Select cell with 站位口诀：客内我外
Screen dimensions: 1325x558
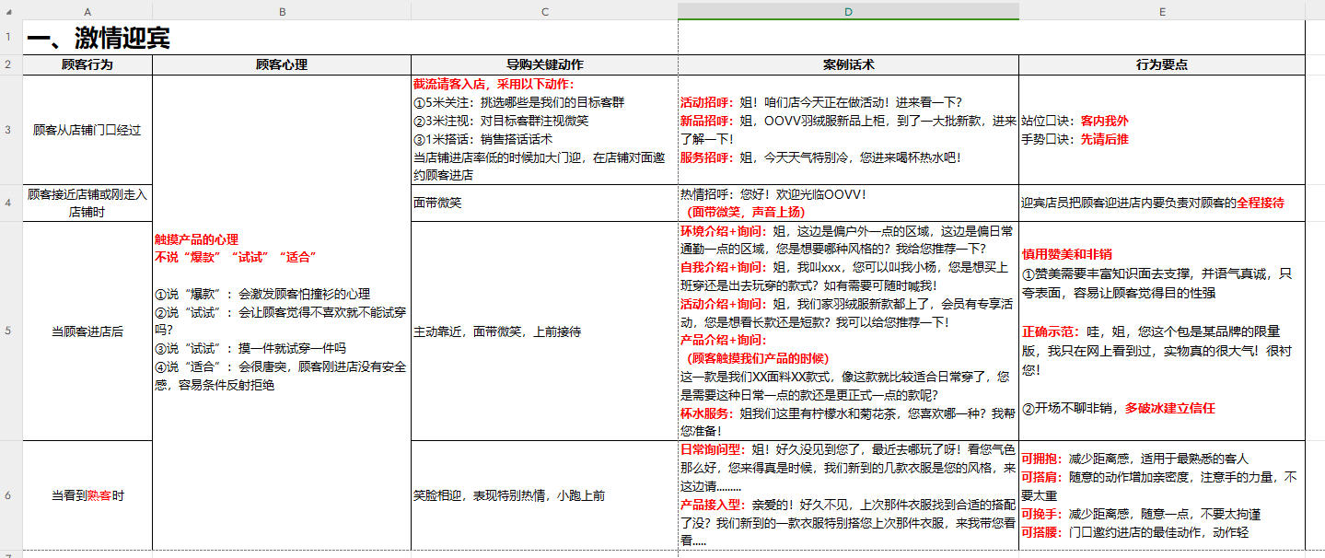pos(1162,130)
